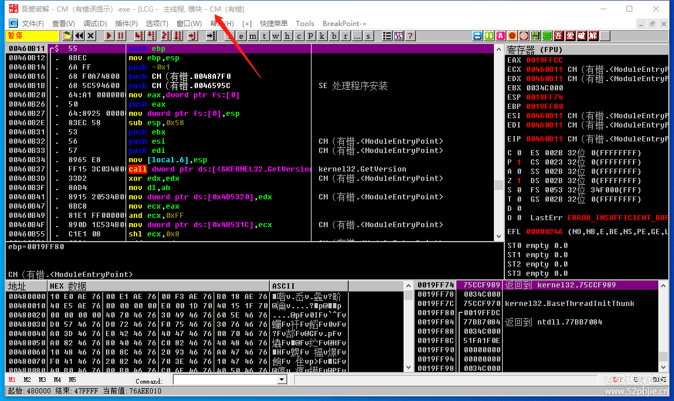Viewport: 674px width, 401px height.
Task: Open the memory map 'm' window button
Action: tap(253, 36)
